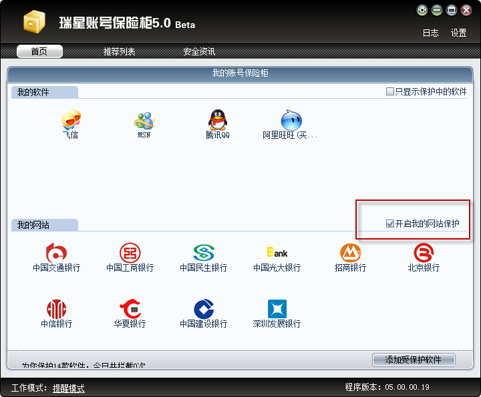Toggle the 开启我的网站保护 checkbox
481x397 pixels.
click(390, 224)
